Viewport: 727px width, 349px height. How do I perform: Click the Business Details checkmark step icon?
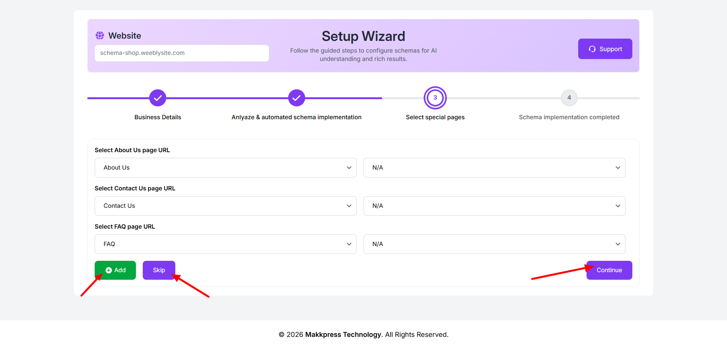tap(158, 98)
